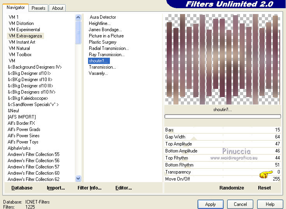Select &<Bkg Designer sf10 I> category

(29, 73)
